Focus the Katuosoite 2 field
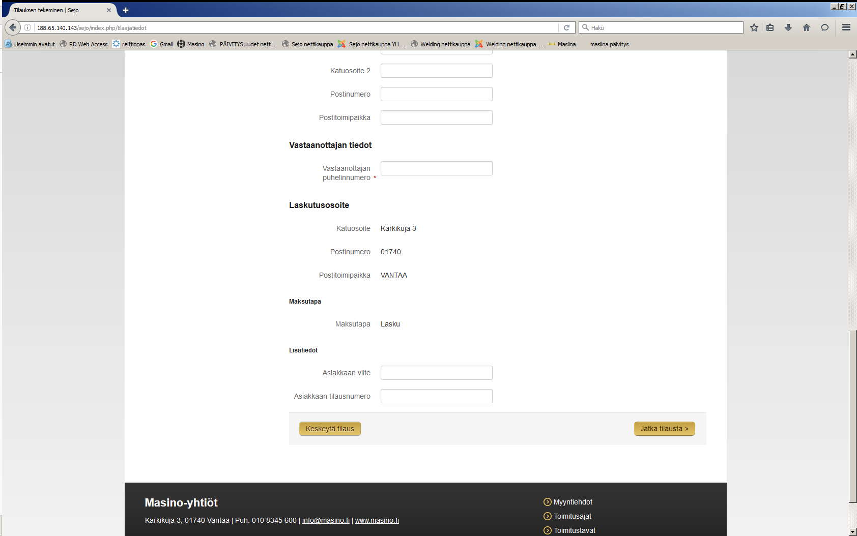Image resolution: width=857 pixels, height=536 pixels. point(437,71)
